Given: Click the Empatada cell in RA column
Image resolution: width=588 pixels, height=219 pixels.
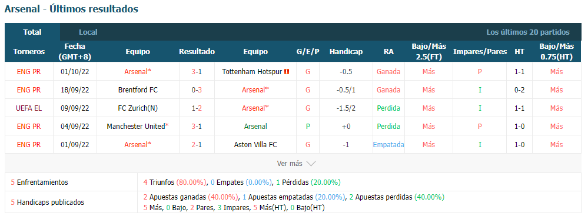Looking at the screenshot, I should (388, 144).
